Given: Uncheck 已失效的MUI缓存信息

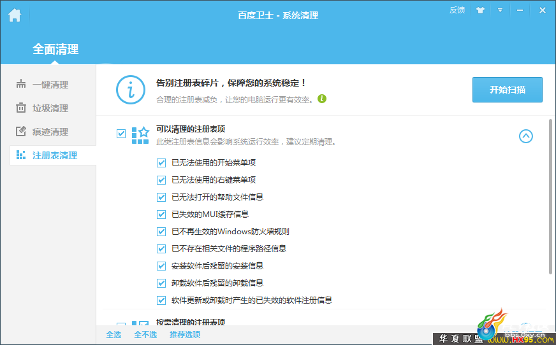Looking at the screenshot, I should [x=161, y=215].
